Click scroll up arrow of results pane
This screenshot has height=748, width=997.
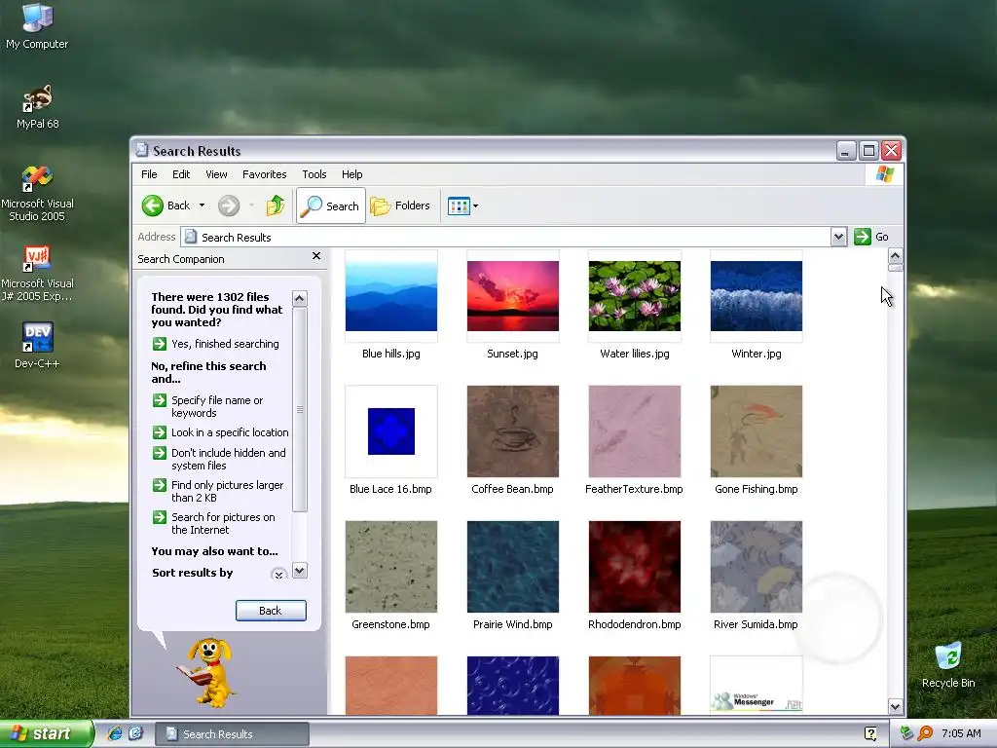[x=895, y=256]
